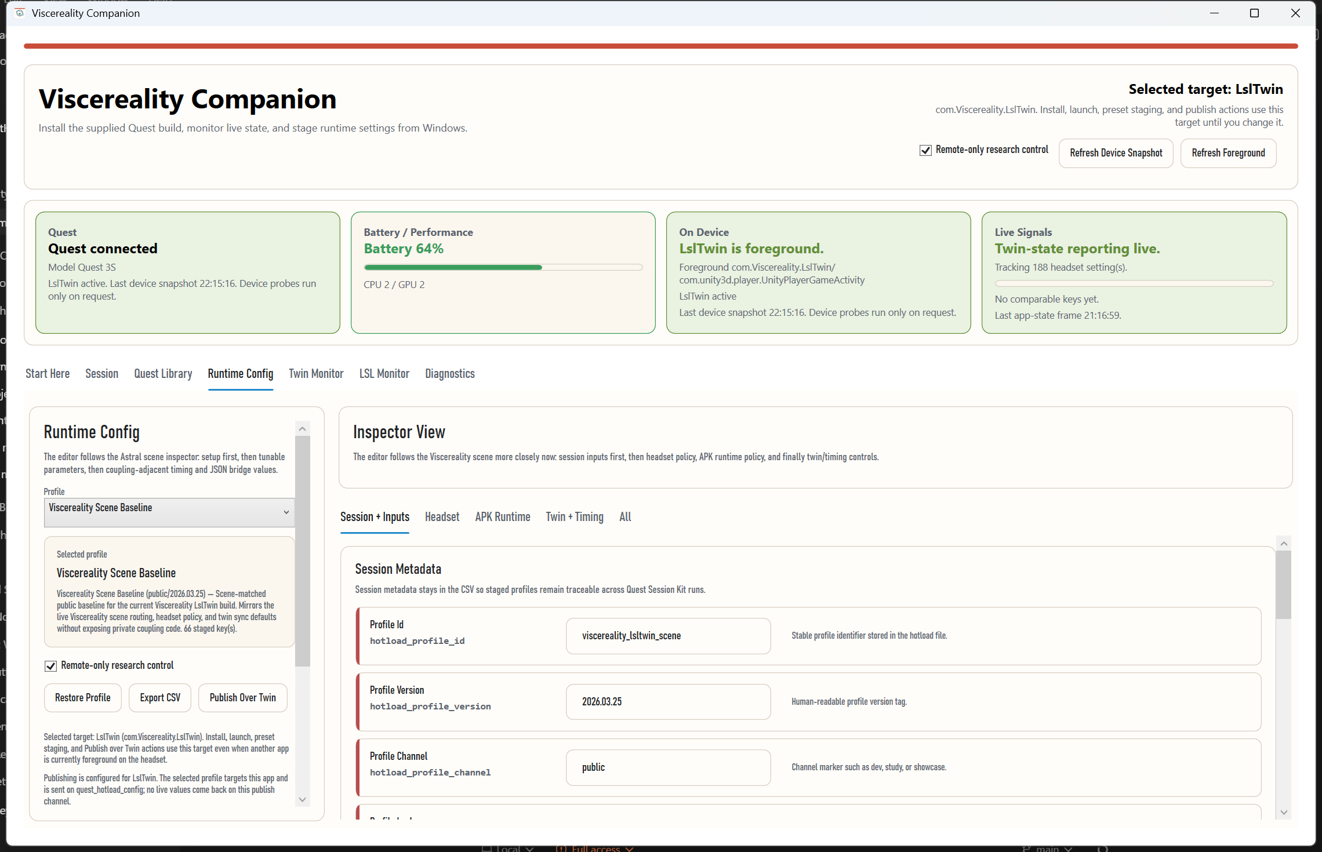Image resolution: width=1322 pixels, height=852 pixels.
Task: Click the Profile Channel input field
Action: tap(668, 767)
